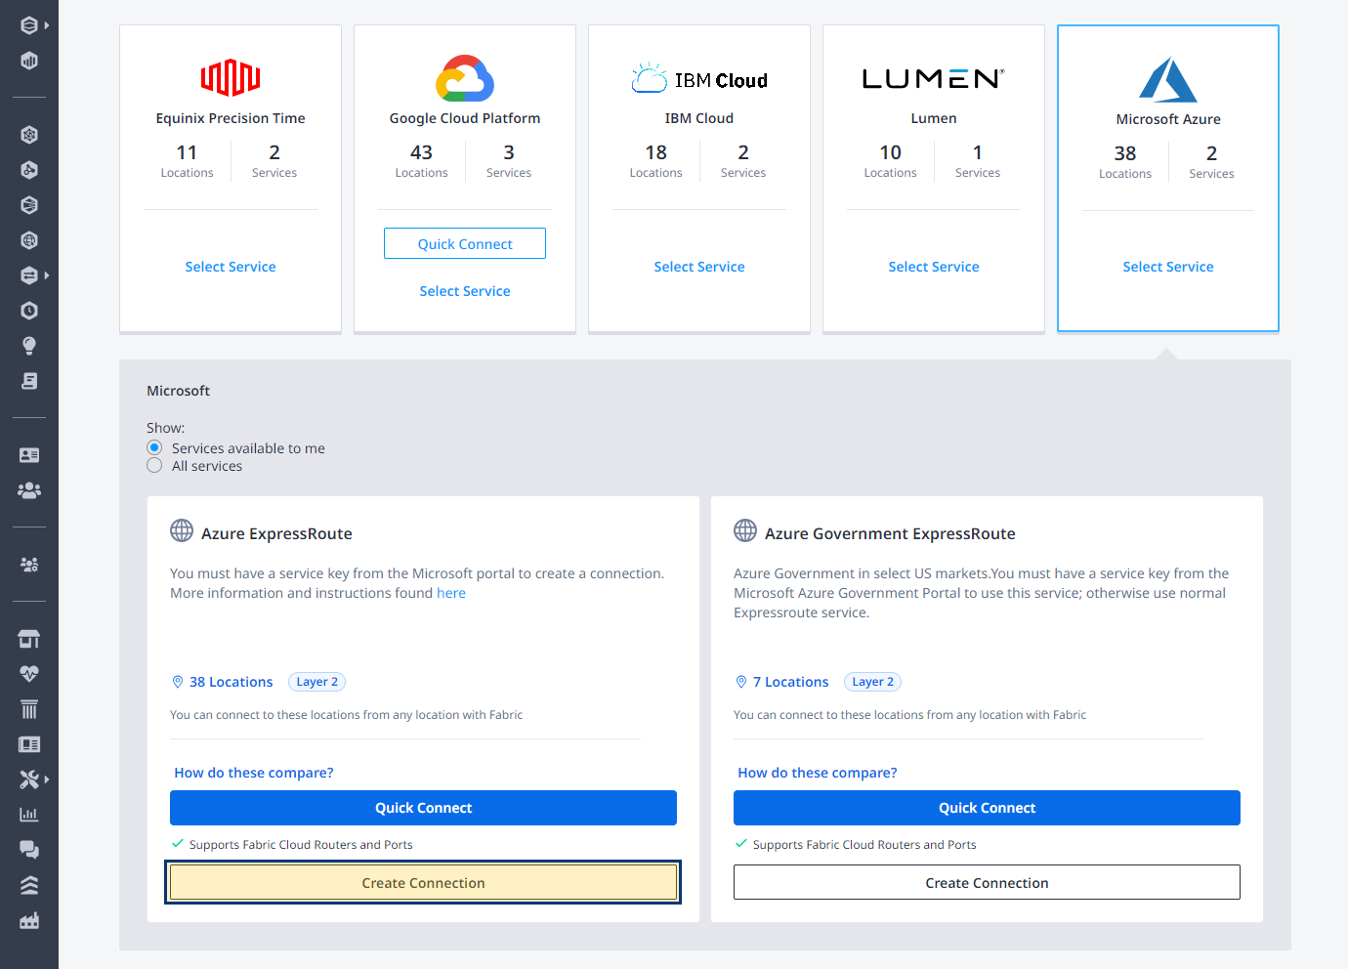Click the IBM Cloud logo
Viewport: 1348px width, 969px height.
699,78
